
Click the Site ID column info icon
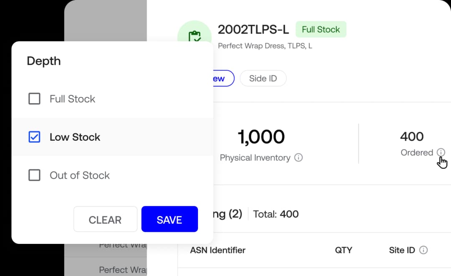423,250
